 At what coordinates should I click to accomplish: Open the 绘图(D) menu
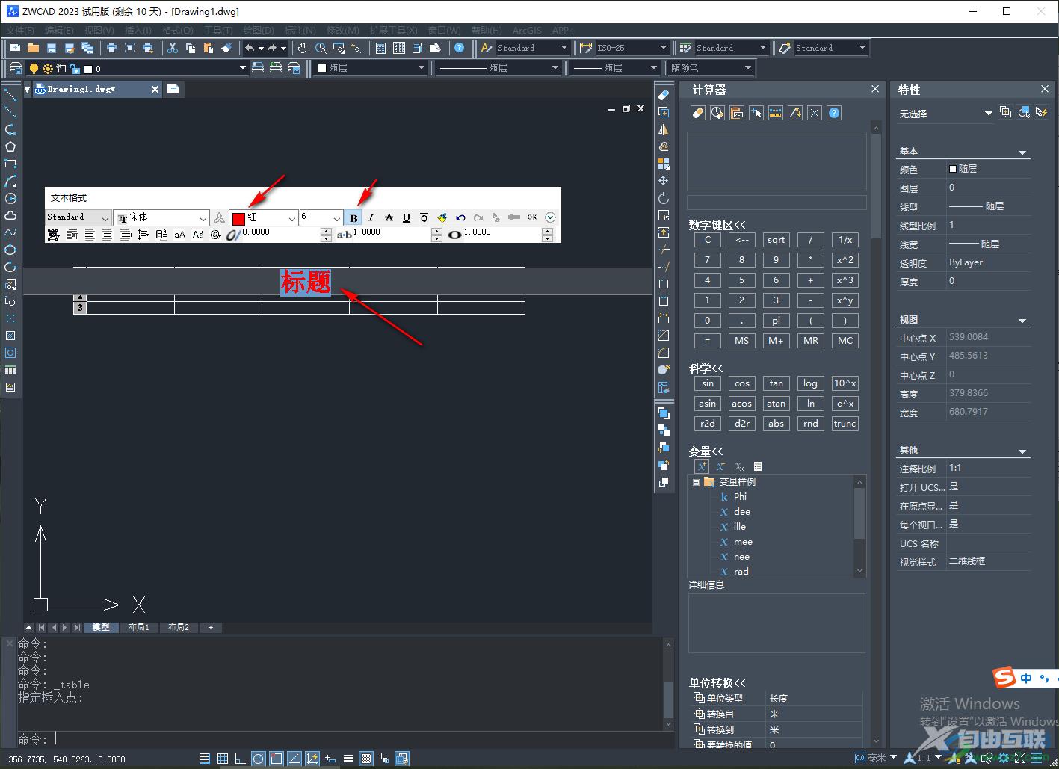[x=258, y=30]
